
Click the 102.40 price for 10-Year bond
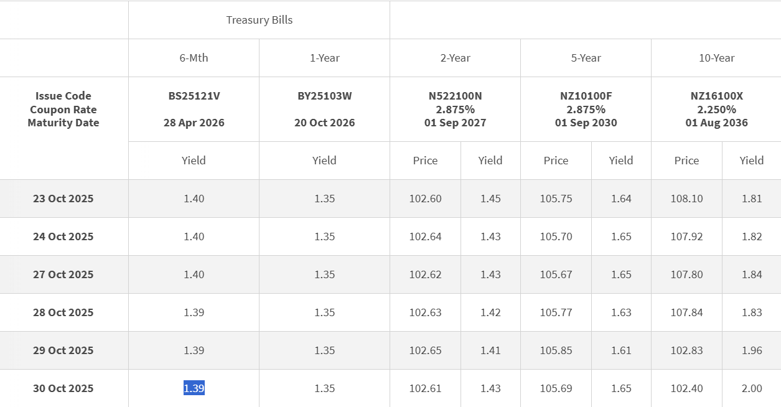tap(686, 388)
